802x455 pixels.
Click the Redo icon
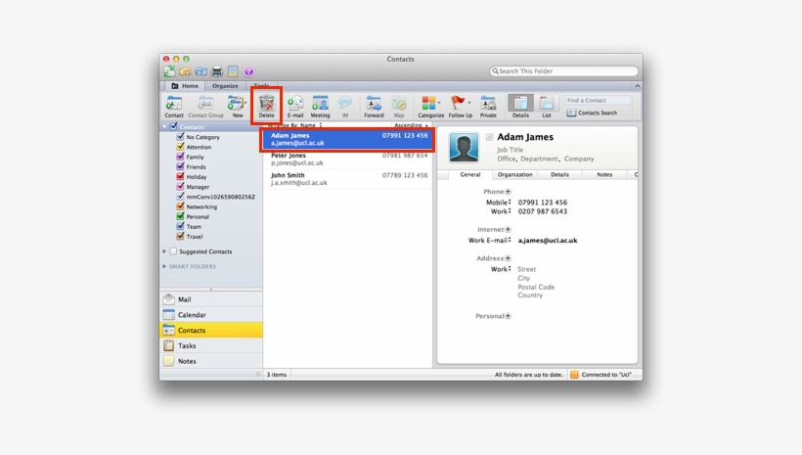tap(201, 71)
